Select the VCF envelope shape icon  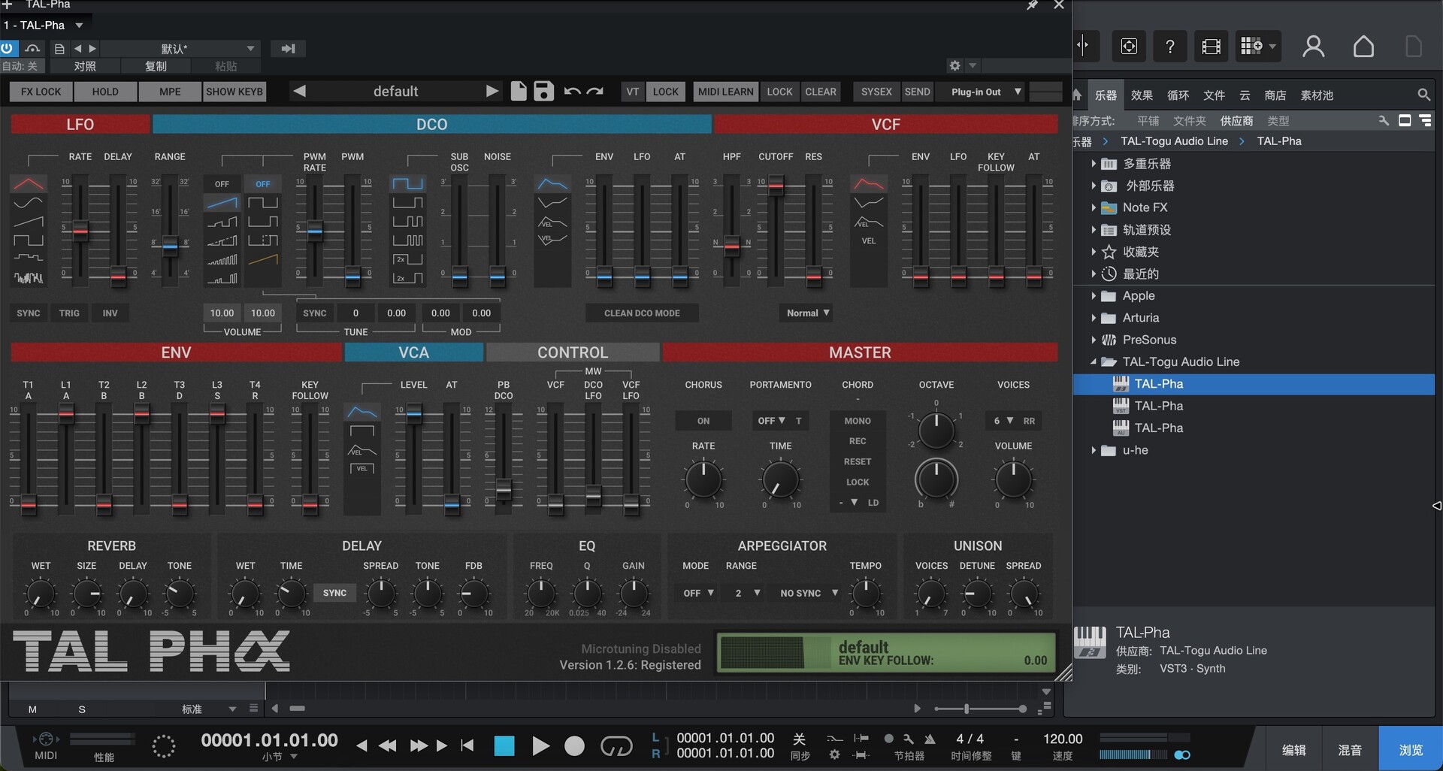tap(869, 184)
